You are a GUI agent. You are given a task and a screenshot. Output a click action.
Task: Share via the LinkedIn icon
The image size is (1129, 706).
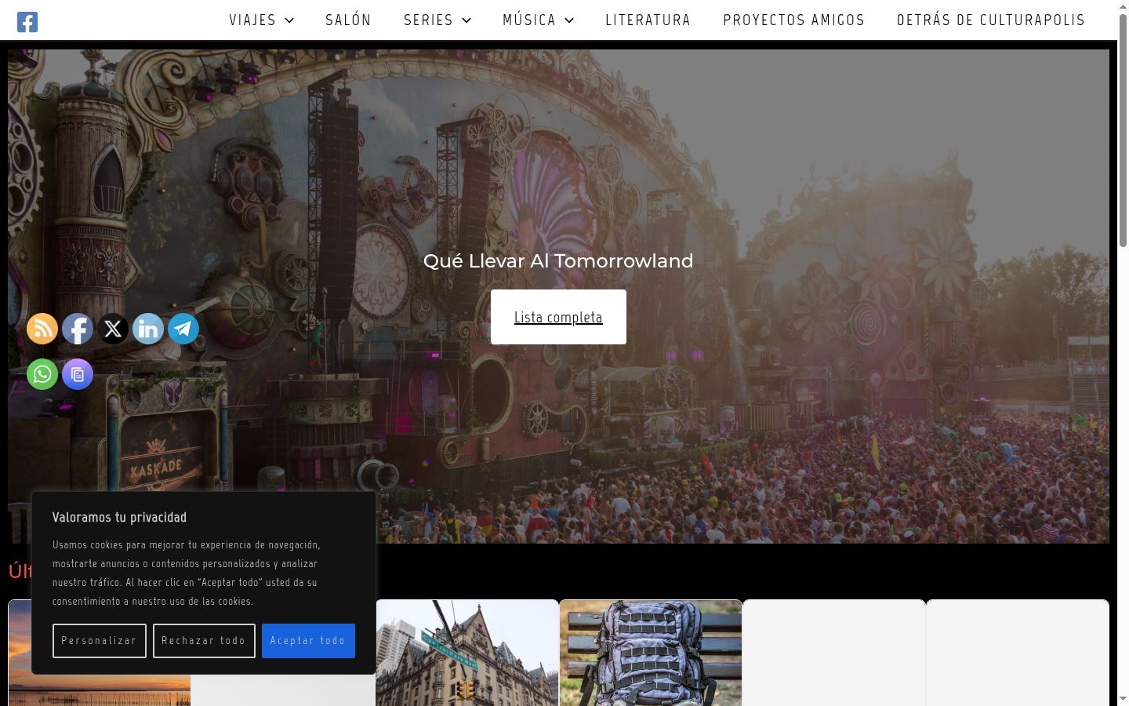tap(148, 329)
